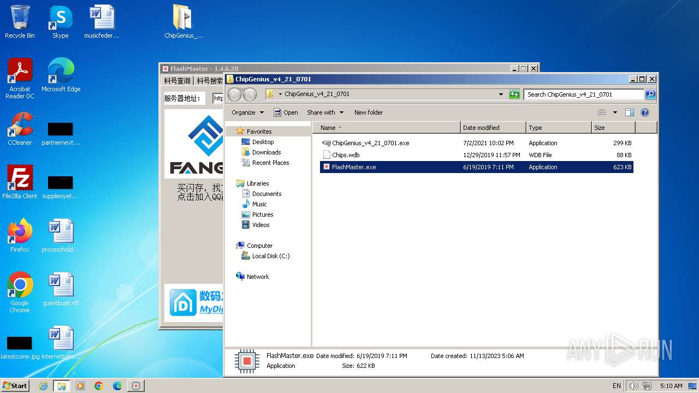
Task: Open Local Disk (C:)
Action: pyautogui.click(x=270, y=256)
